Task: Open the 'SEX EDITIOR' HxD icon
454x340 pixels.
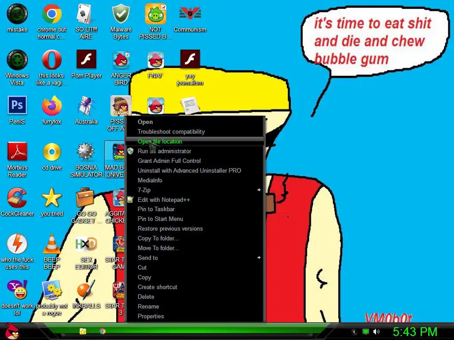Action: [86, 251]
